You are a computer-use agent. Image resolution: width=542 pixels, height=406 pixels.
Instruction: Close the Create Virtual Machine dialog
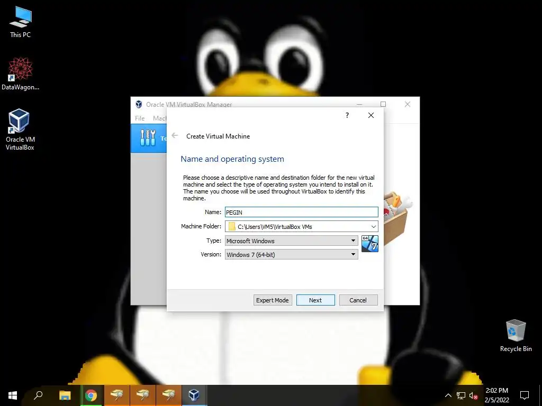click(371, 115)
